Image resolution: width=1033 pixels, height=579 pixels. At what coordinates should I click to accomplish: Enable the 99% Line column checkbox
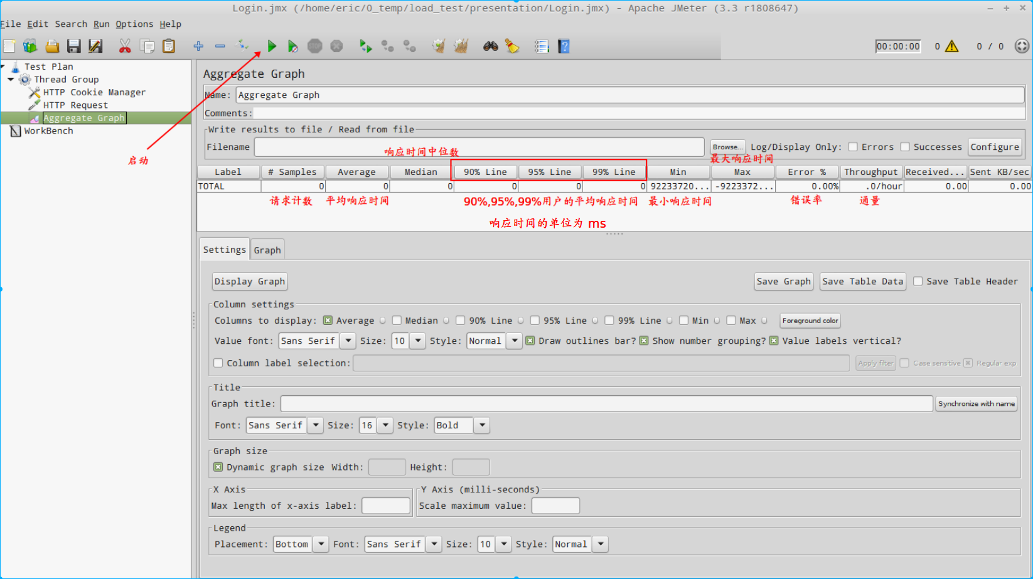[609, 321]
